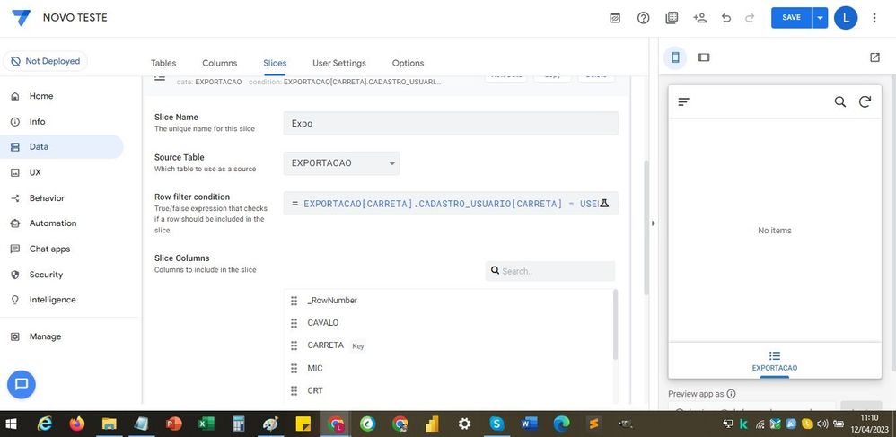Open the preview/hide editor icon in header
The height and width of the screenshot is (437, 896).
(x=615, y=18)
